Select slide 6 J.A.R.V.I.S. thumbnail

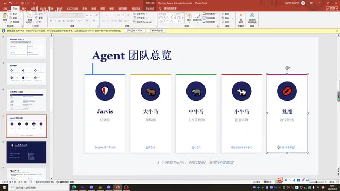coord(27,152)
